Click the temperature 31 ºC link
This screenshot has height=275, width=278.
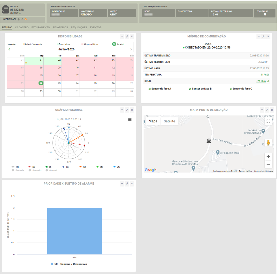tap(264, 75)
